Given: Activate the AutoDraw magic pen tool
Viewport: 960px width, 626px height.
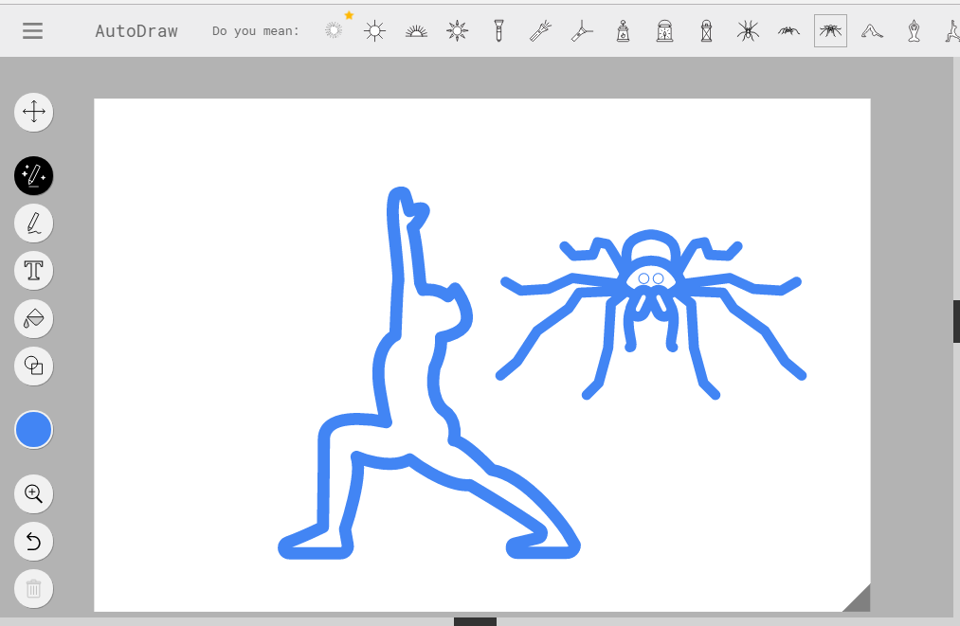Looking at the screenshot, I should click(33, 176).
